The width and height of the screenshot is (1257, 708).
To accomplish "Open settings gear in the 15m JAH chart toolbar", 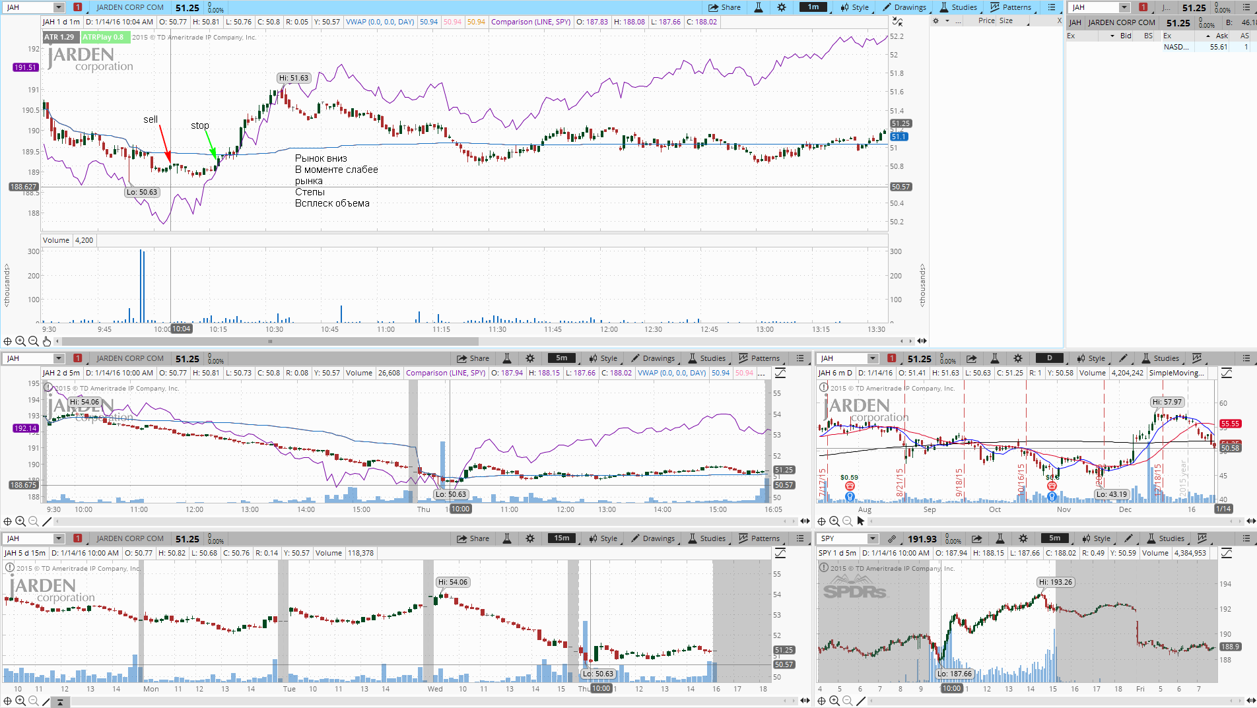I will coord(530,538).
